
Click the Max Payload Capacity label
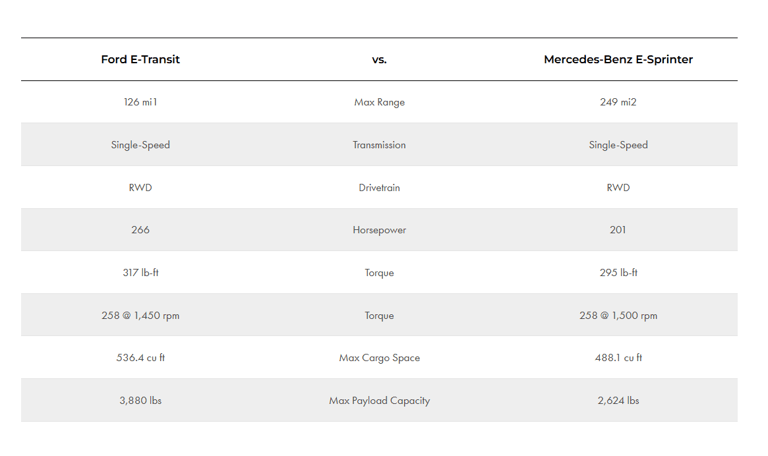coord(379,401)
